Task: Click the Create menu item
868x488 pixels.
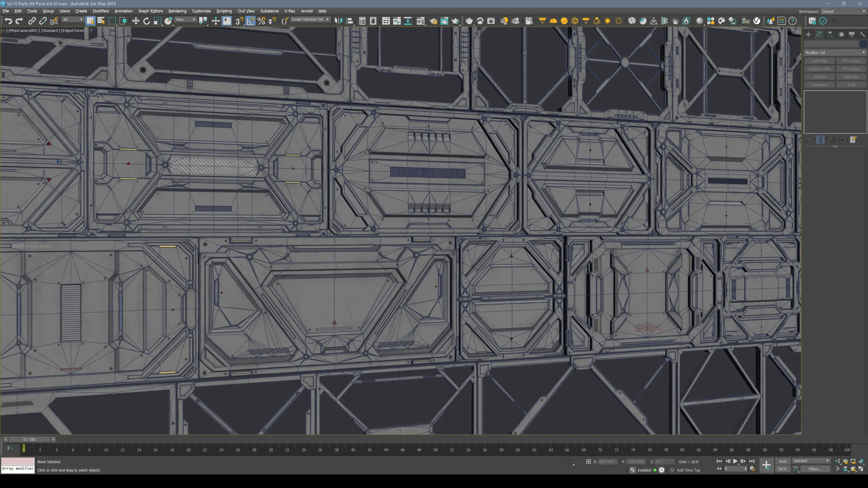Action: pyautogui.click(x=80, y=11)
